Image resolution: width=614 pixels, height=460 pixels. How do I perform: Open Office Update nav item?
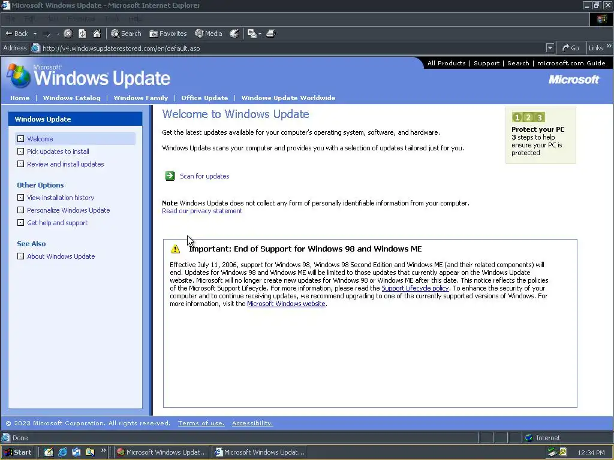[x=204, y=98]
